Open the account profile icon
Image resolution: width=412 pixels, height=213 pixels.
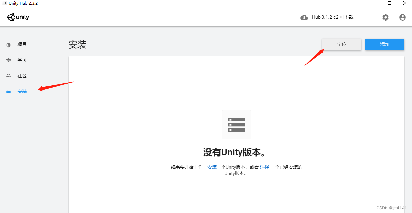(x=403, y=17)
